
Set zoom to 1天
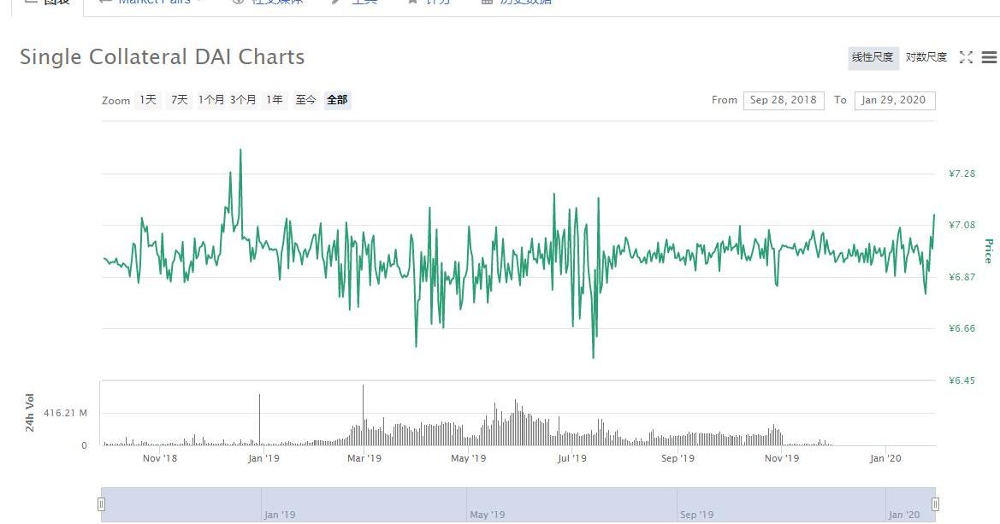148,100
